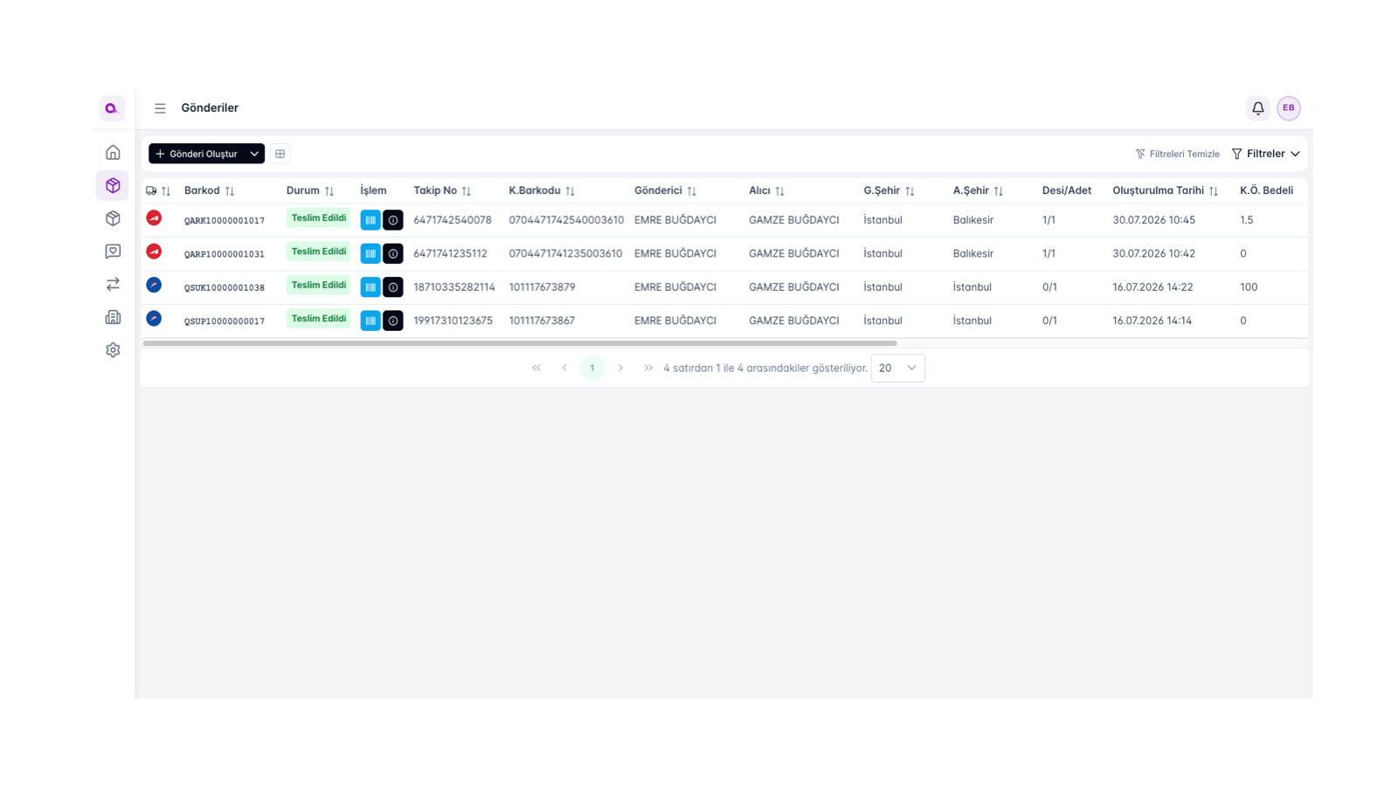The height and width of the screenshot is (786, 1398).
Task: Click red carrier logo in QARP10000001031 row
Action: [154, 252]
